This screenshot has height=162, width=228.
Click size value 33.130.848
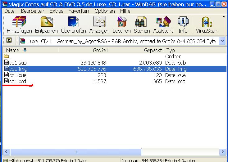tap(93, 63)
